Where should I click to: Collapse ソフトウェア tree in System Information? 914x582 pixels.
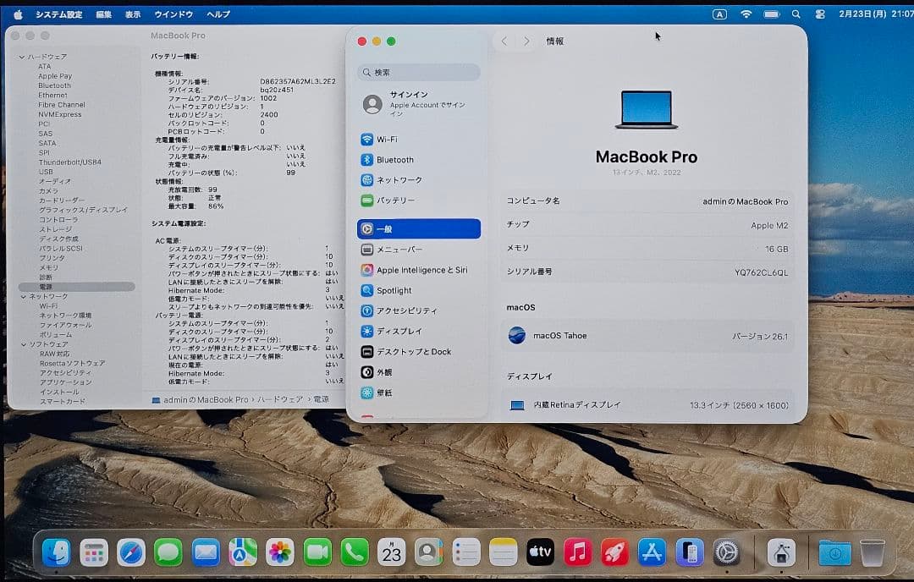click(x=24, y=344)
